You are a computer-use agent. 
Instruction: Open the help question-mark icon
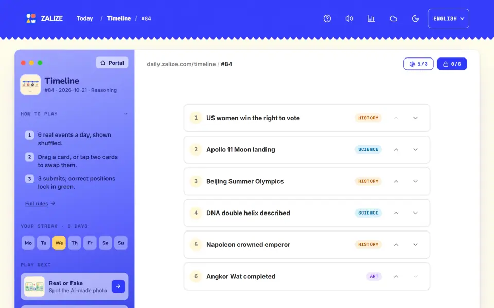(x=327, y=18)
